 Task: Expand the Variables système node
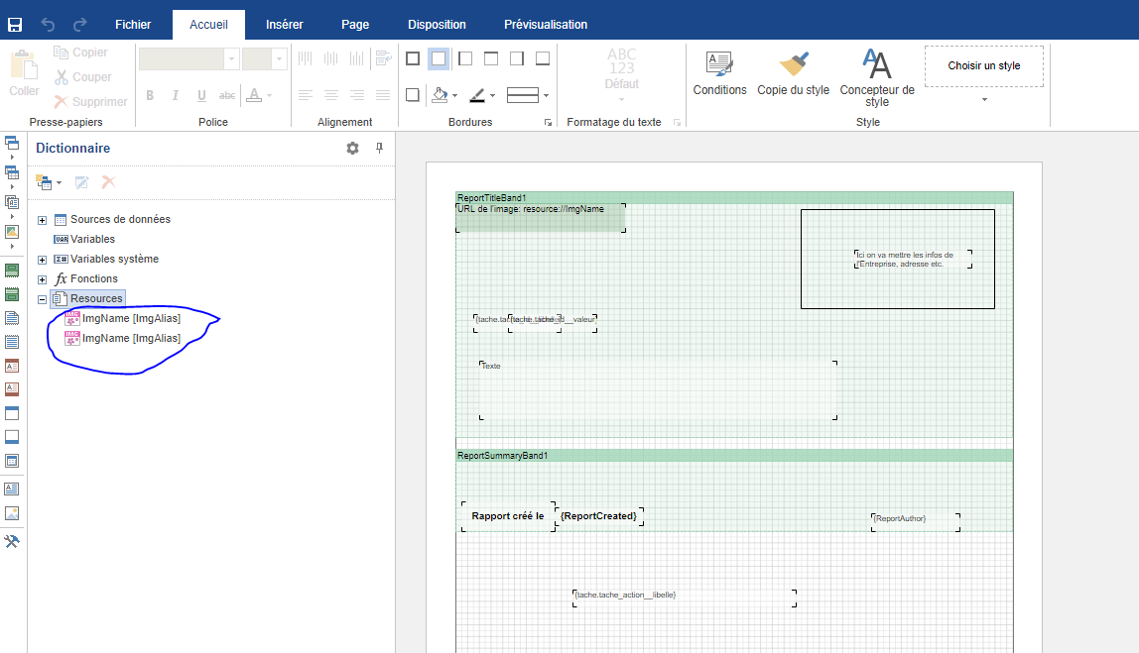(x=42, y=260)
